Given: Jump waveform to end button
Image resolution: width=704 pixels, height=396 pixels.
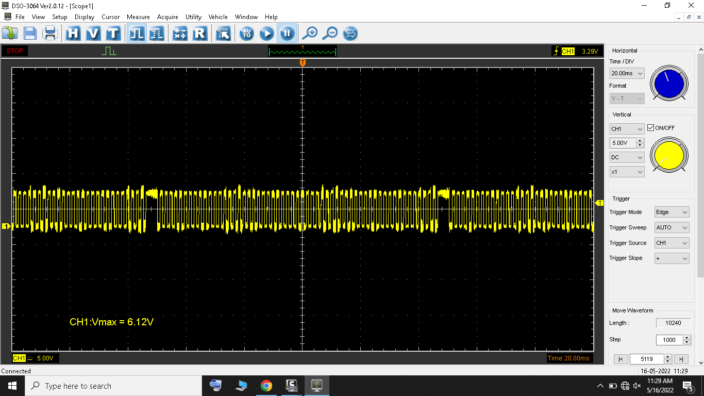Looking at the screenshot, I should (x=681, y=359).
